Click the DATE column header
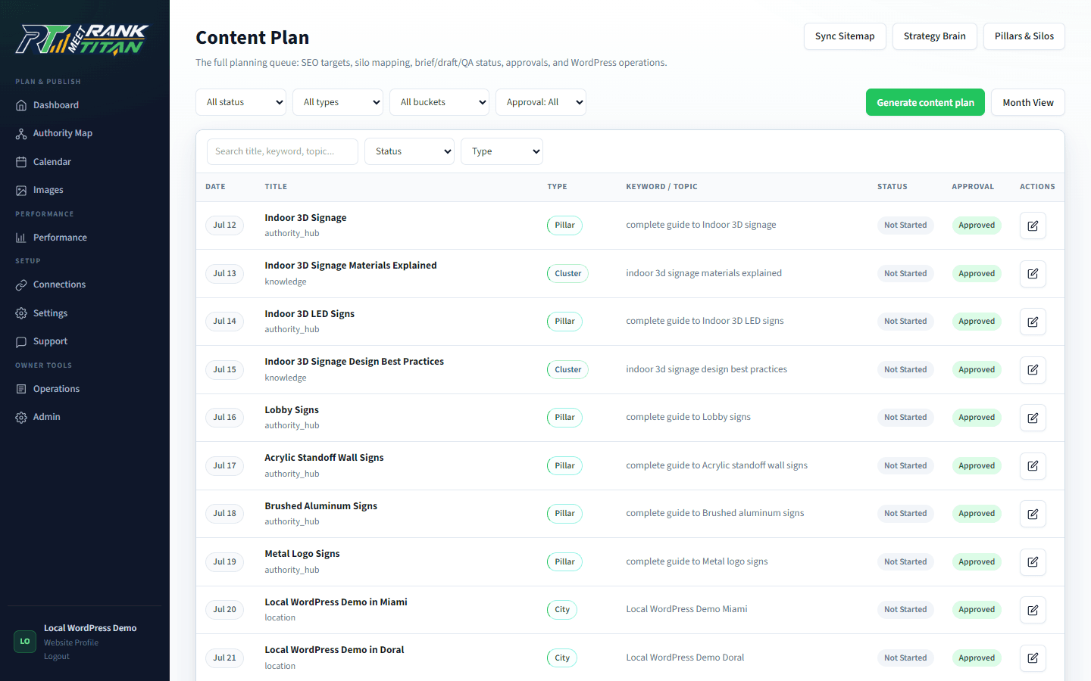 215,187
